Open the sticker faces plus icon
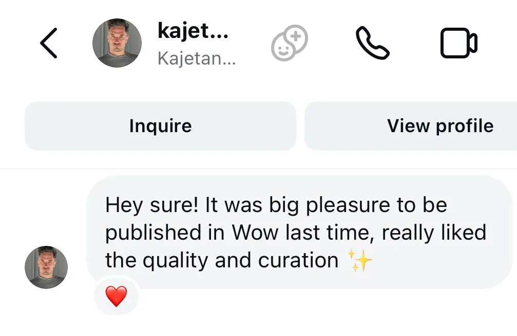The height and width of the screenshot is (336, 517). tap(290, 44)
